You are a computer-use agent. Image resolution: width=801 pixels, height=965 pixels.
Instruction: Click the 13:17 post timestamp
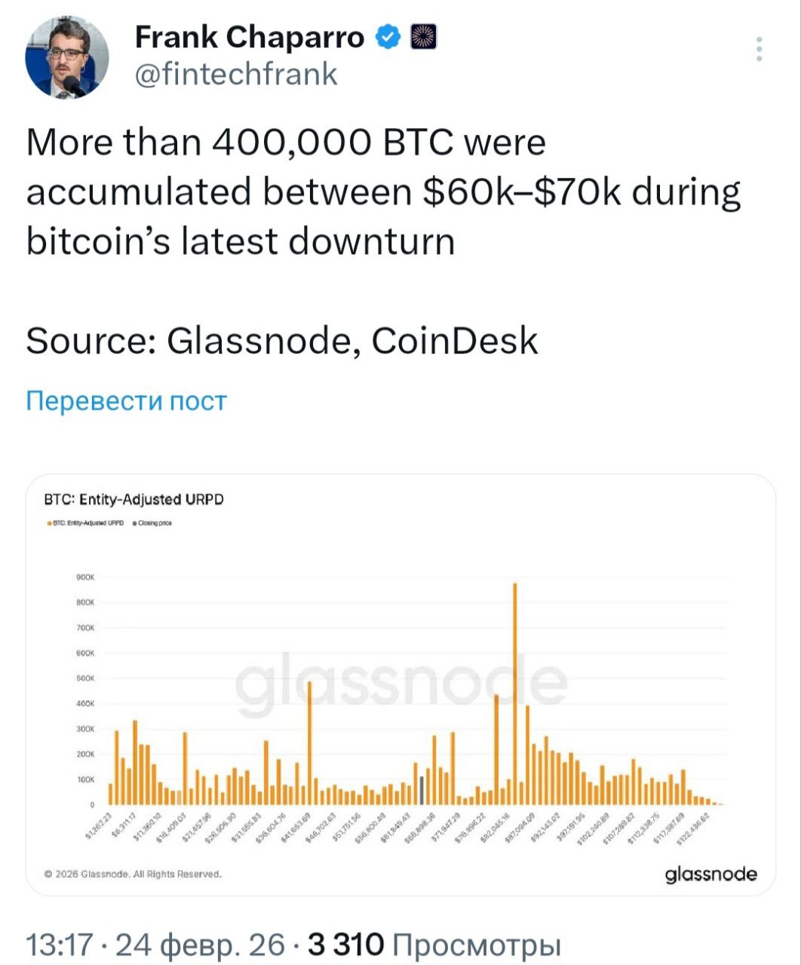60,944
